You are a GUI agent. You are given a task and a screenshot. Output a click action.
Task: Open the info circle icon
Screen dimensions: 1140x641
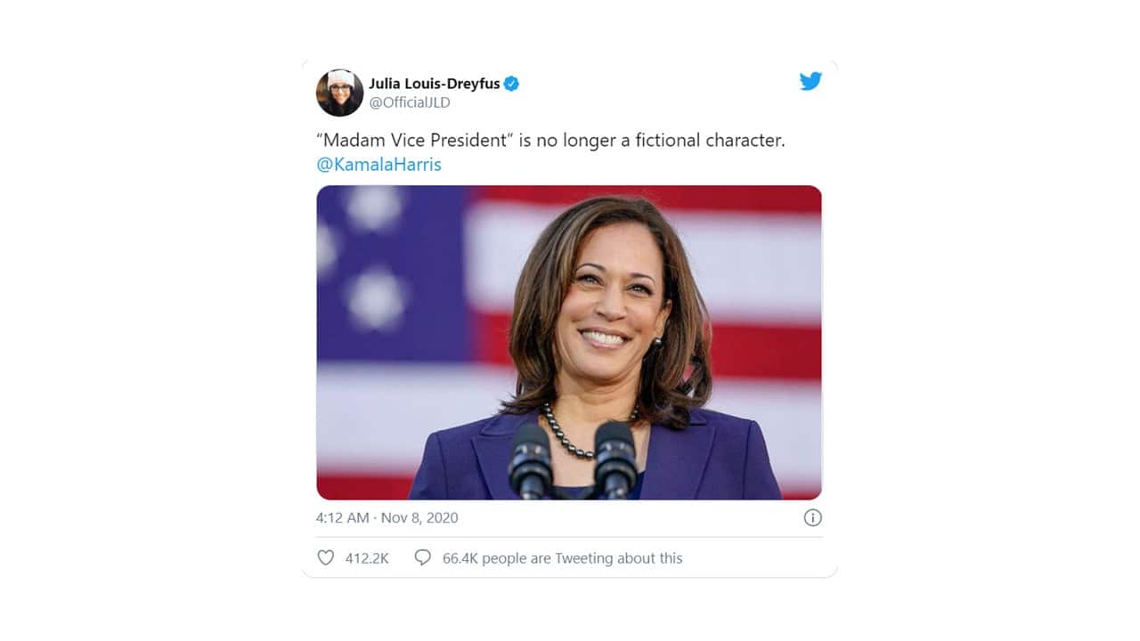pyautogui.click(x=811, y=517)
